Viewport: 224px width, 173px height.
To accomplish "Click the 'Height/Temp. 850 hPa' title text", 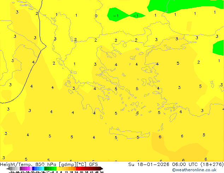I will tap(29, 165).
